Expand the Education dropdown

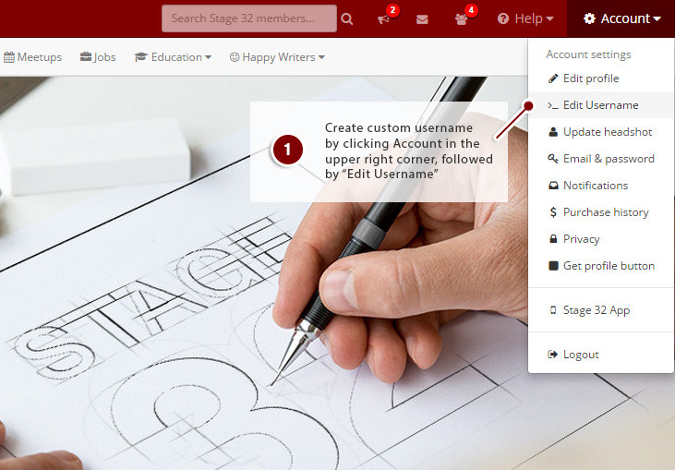(x=173, y=57)
